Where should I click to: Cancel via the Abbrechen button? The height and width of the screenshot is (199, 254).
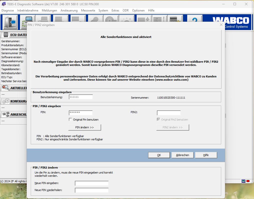point(182,155)
